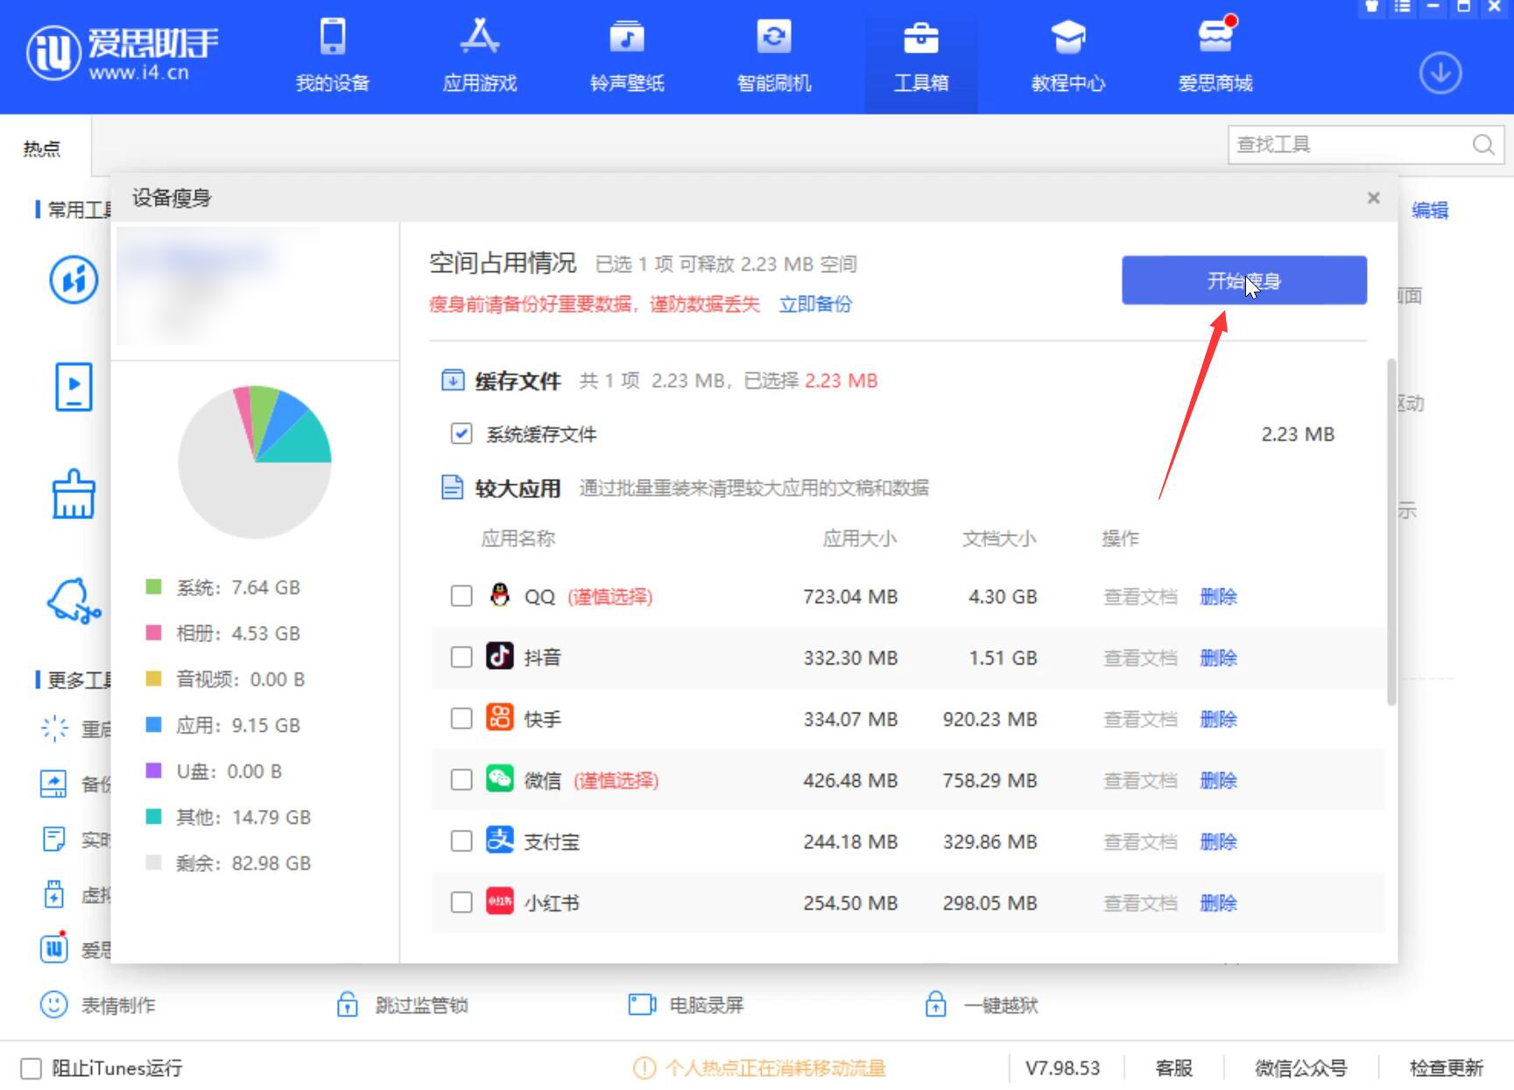Click the 抖音 app icon

500,656
